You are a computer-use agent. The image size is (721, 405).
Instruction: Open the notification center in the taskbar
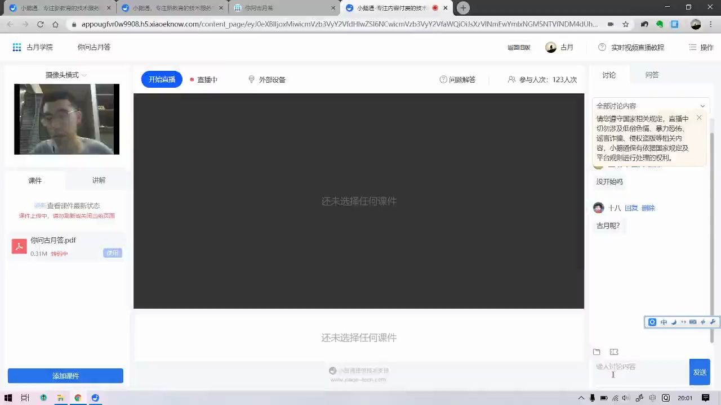click(x=706, y=398)
